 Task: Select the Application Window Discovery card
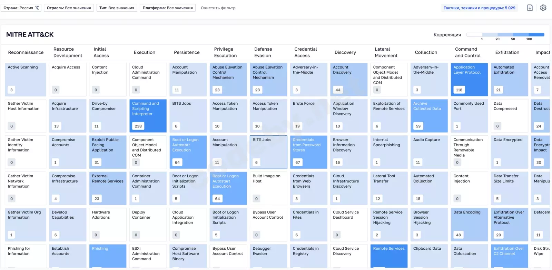tap(349, 116)
